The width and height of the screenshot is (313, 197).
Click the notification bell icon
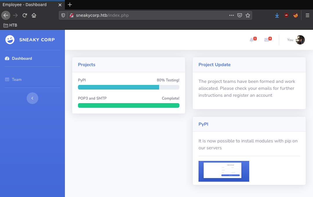pos(252,40)
